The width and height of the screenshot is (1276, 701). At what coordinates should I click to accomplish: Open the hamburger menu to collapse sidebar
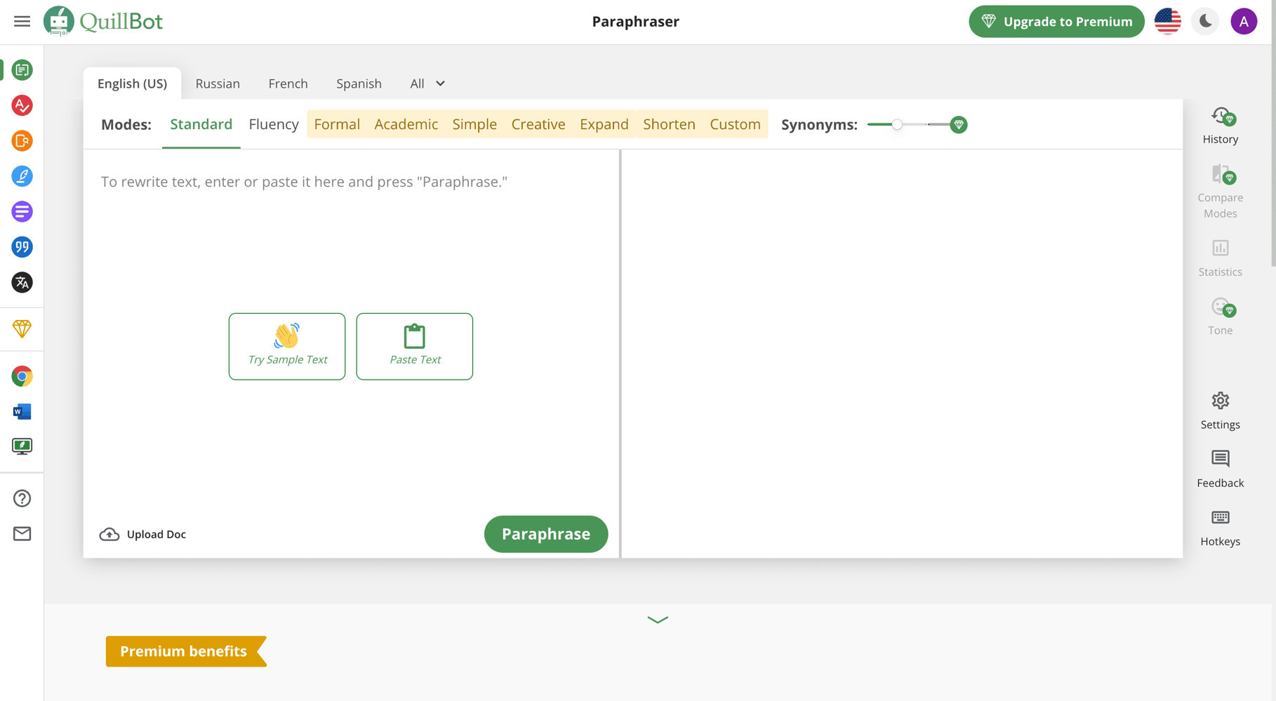point(21,21)
